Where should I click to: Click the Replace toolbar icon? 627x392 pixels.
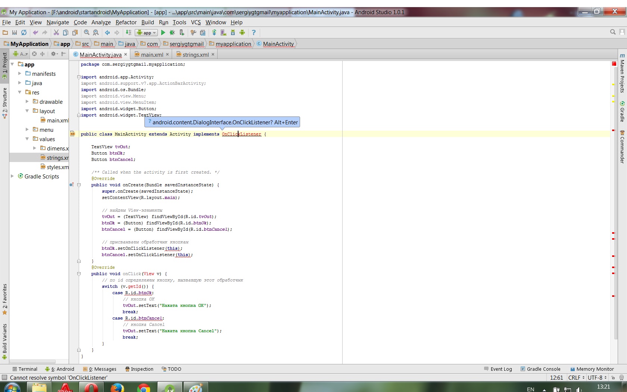[96, 32]
